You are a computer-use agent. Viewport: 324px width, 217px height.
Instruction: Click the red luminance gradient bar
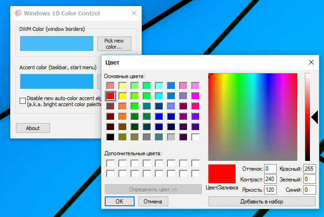tap(308, 117)
